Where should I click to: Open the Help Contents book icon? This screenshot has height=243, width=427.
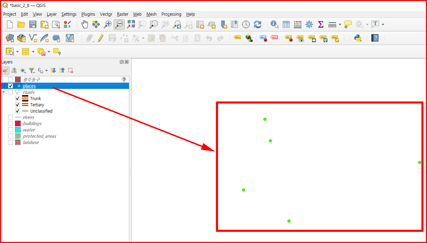click(375, 38)
